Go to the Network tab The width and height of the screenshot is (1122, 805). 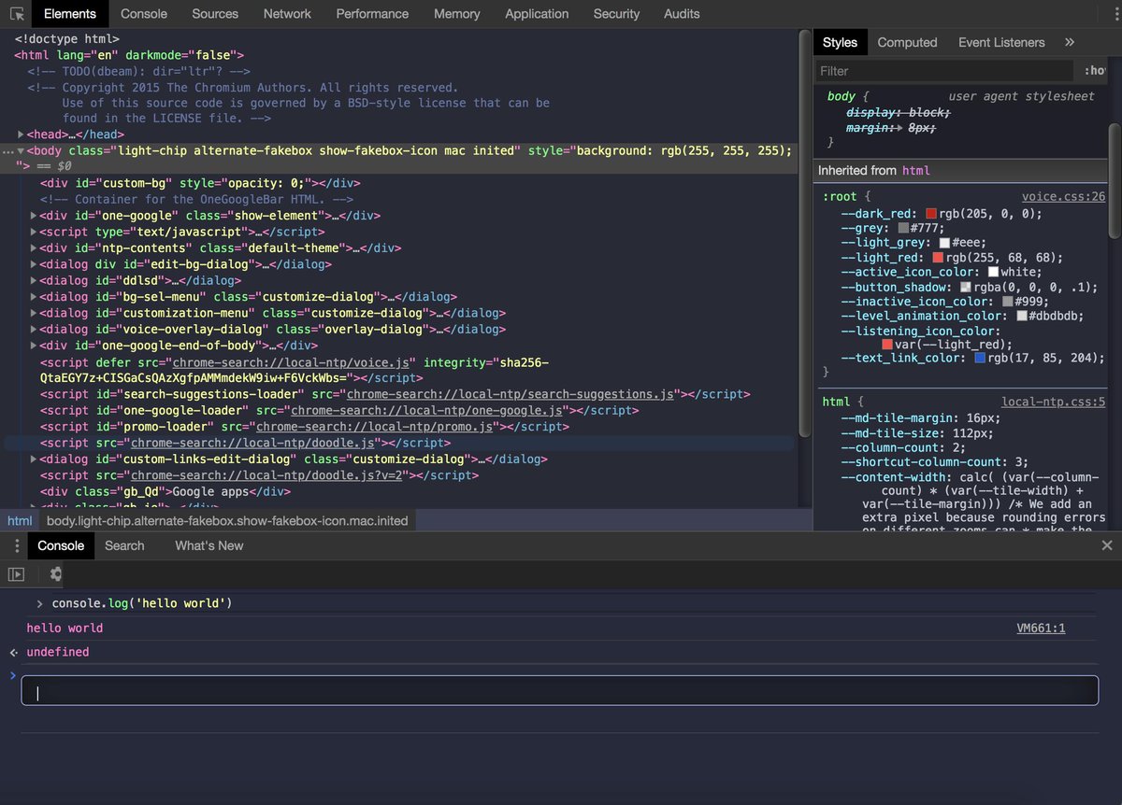point(287,14)
